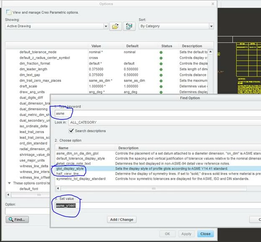Select default_tolerance_mode row

(107, 52)
